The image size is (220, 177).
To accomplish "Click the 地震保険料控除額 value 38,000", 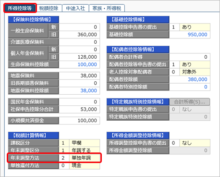I will (79, 90).
